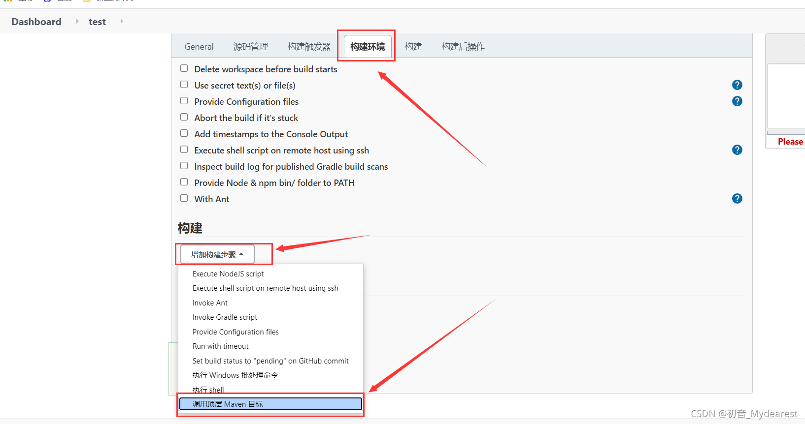The width and height of the screenshot is (805, 424).
Task: Open help for Provide Configuration files
Action: [737, 101]
